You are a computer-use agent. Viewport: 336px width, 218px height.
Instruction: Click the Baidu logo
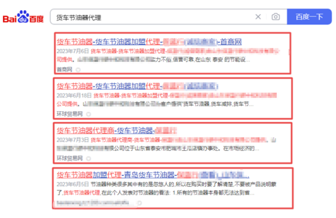[x=23, y=16]
